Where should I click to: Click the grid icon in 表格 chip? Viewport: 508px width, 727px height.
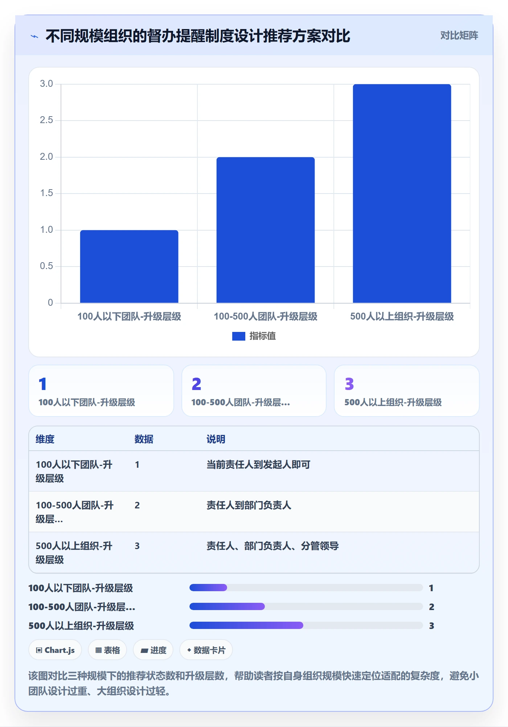tap(98, 650)
